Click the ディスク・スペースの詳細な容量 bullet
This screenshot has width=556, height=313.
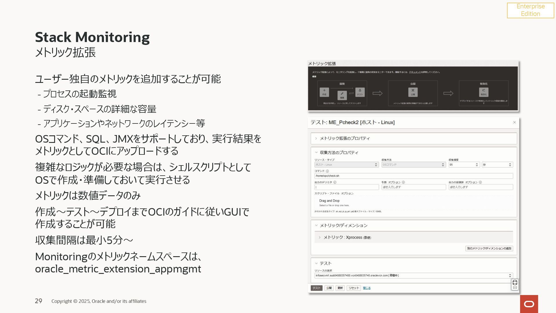pos(100,109)
